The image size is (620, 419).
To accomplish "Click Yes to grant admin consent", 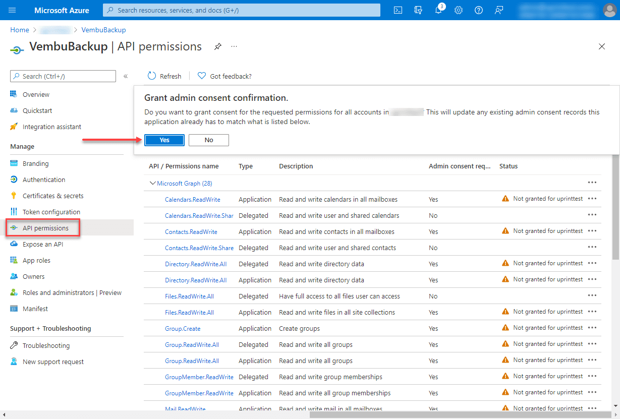I will tap(164, 140).
